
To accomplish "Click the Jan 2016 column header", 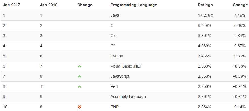I will 49,5.
